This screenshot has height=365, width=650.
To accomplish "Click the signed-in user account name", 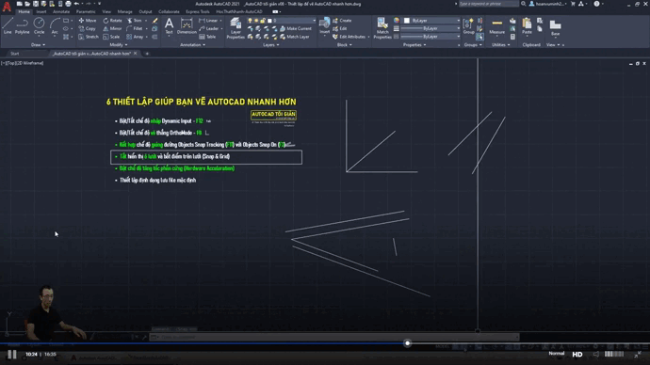I will tap(550, 4).
